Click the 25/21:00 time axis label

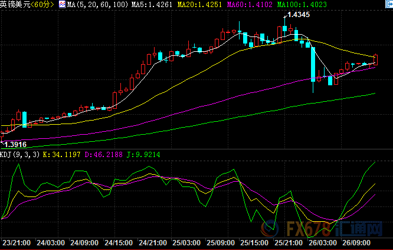click(x=289, y=243)
